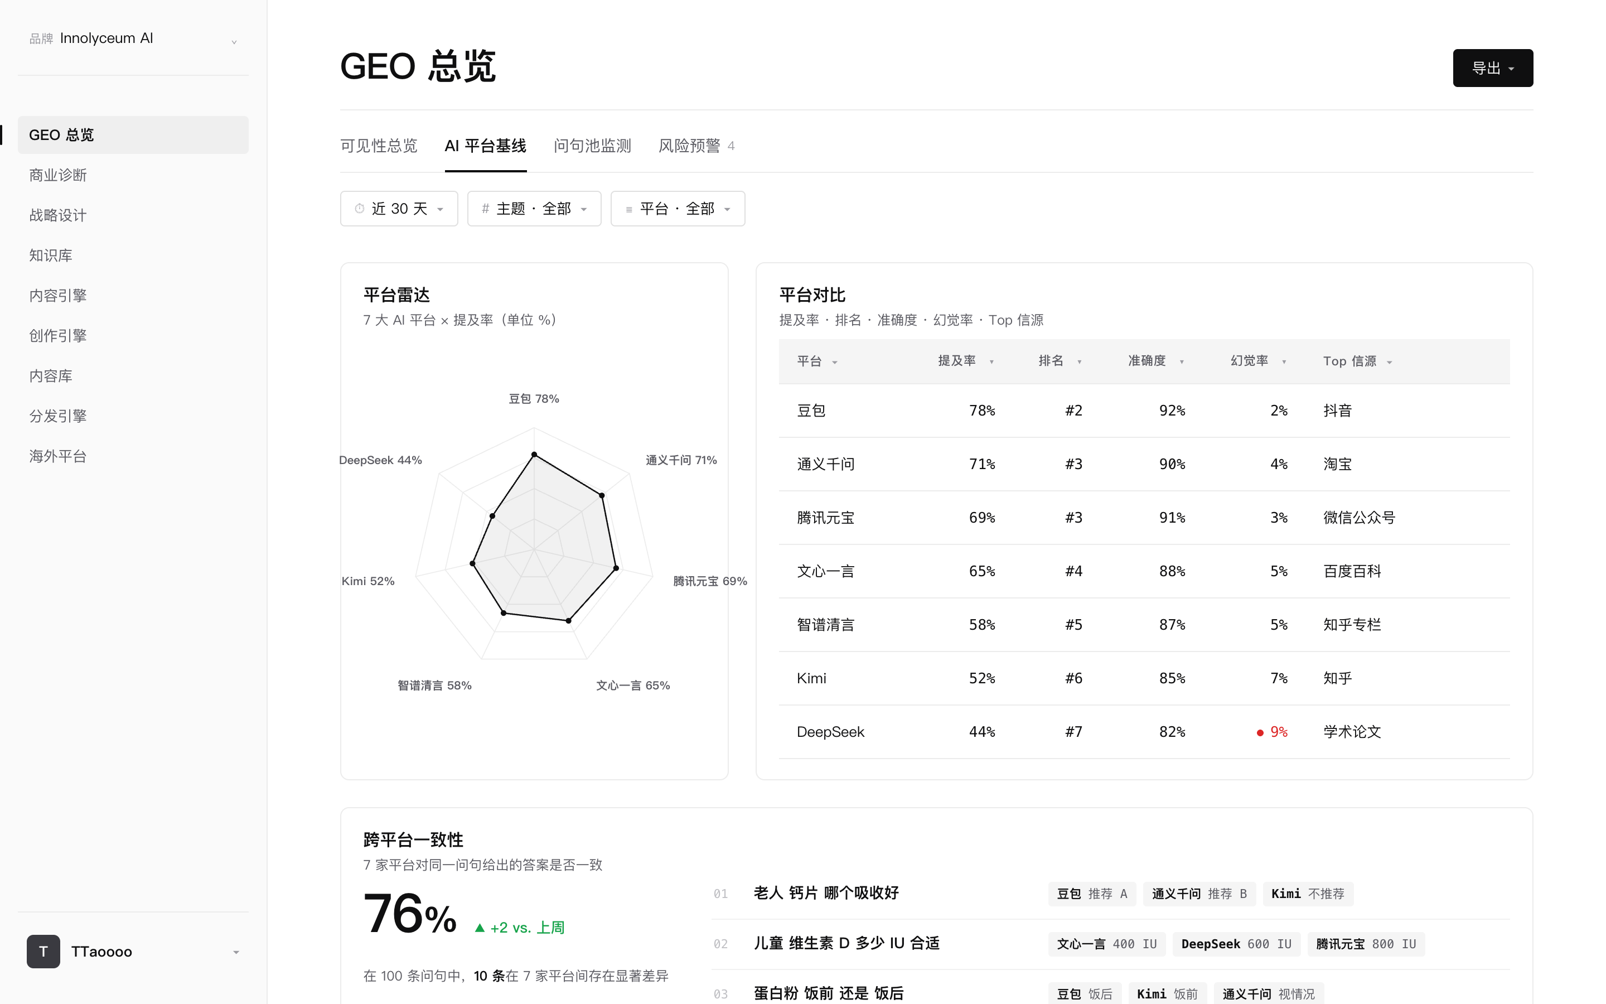Sort the table by 提及率 column
This screenshot has height=1004, width=1606.
[966, 361]
